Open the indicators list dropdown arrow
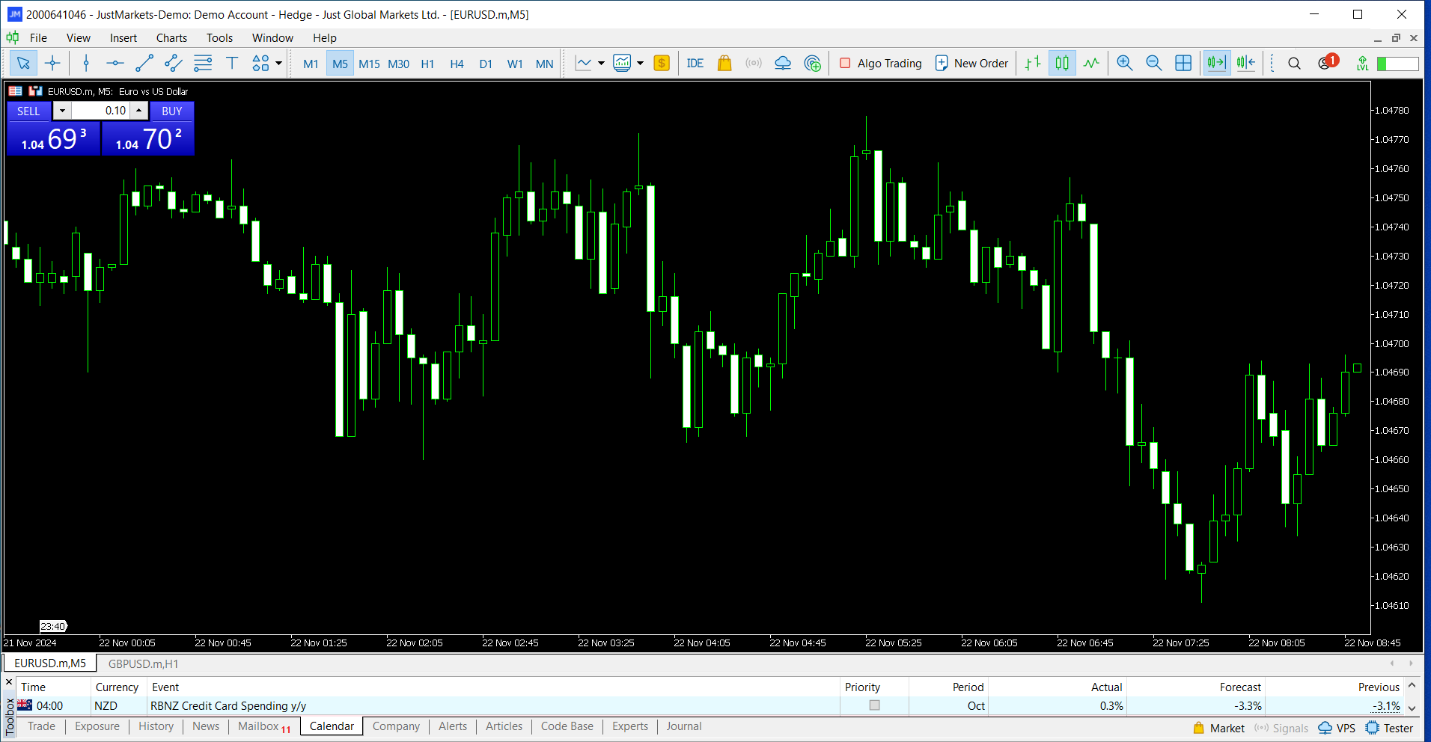1431x742 pixels. (641, 64)
